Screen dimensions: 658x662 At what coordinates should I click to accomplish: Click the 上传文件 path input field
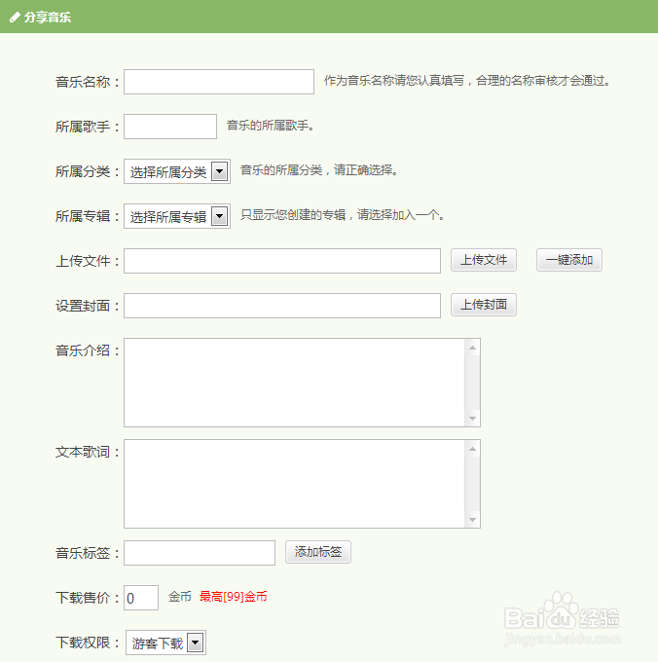pyautogui.click(x=282, y=261)
